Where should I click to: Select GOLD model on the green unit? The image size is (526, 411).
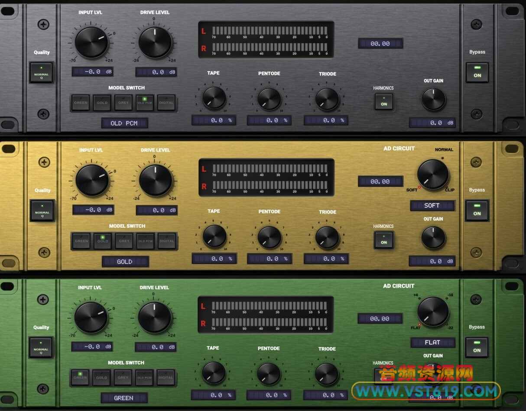click(101, 377)
